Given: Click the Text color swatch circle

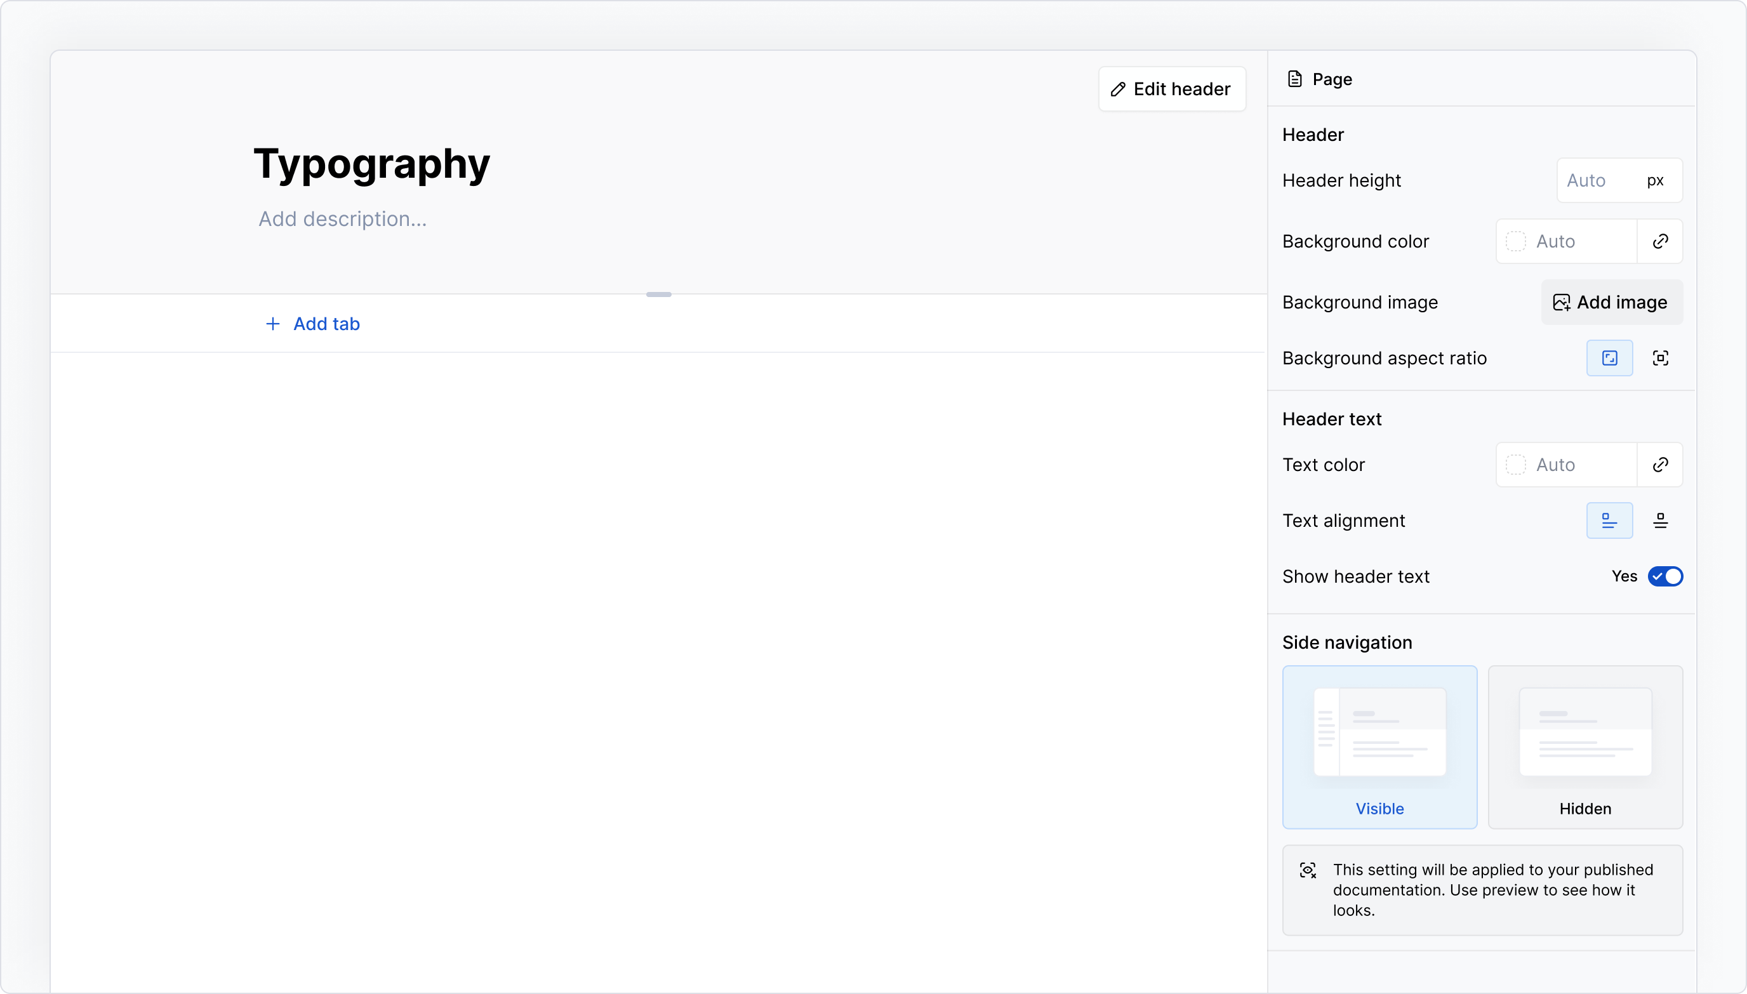Looking at the screenshot, I should coord(1515,464).
